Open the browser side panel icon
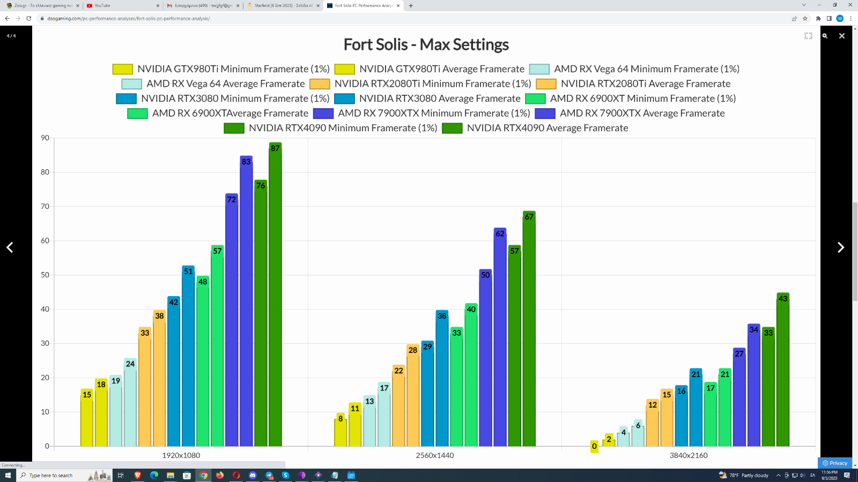This screenshot has width=858, height=482. (829, 18)
